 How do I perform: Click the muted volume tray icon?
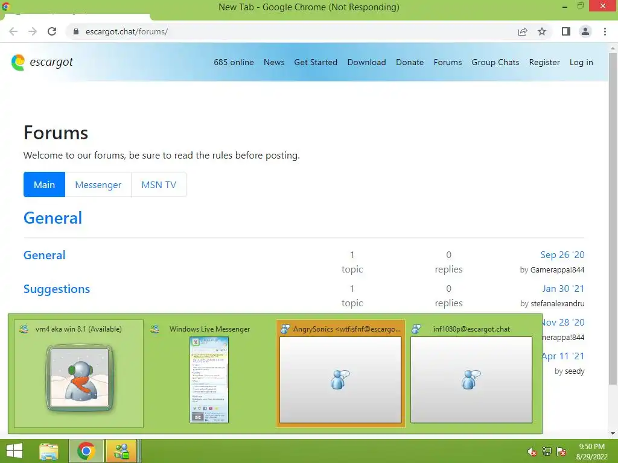532,452
